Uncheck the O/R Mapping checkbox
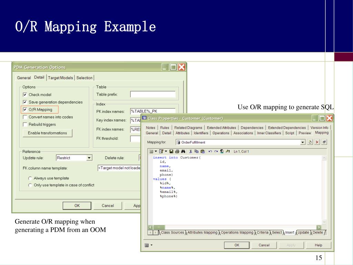The image size is (353, 265). click(25, 109)
